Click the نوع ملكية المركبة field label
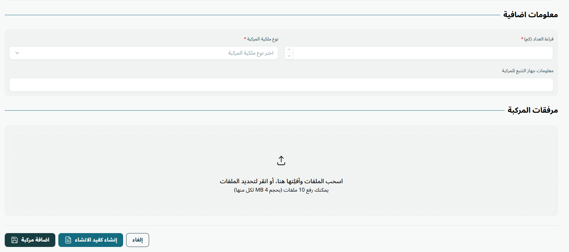The width and height of the screenshot is (569, 252). pyautogui.click(x=261, y=39)
